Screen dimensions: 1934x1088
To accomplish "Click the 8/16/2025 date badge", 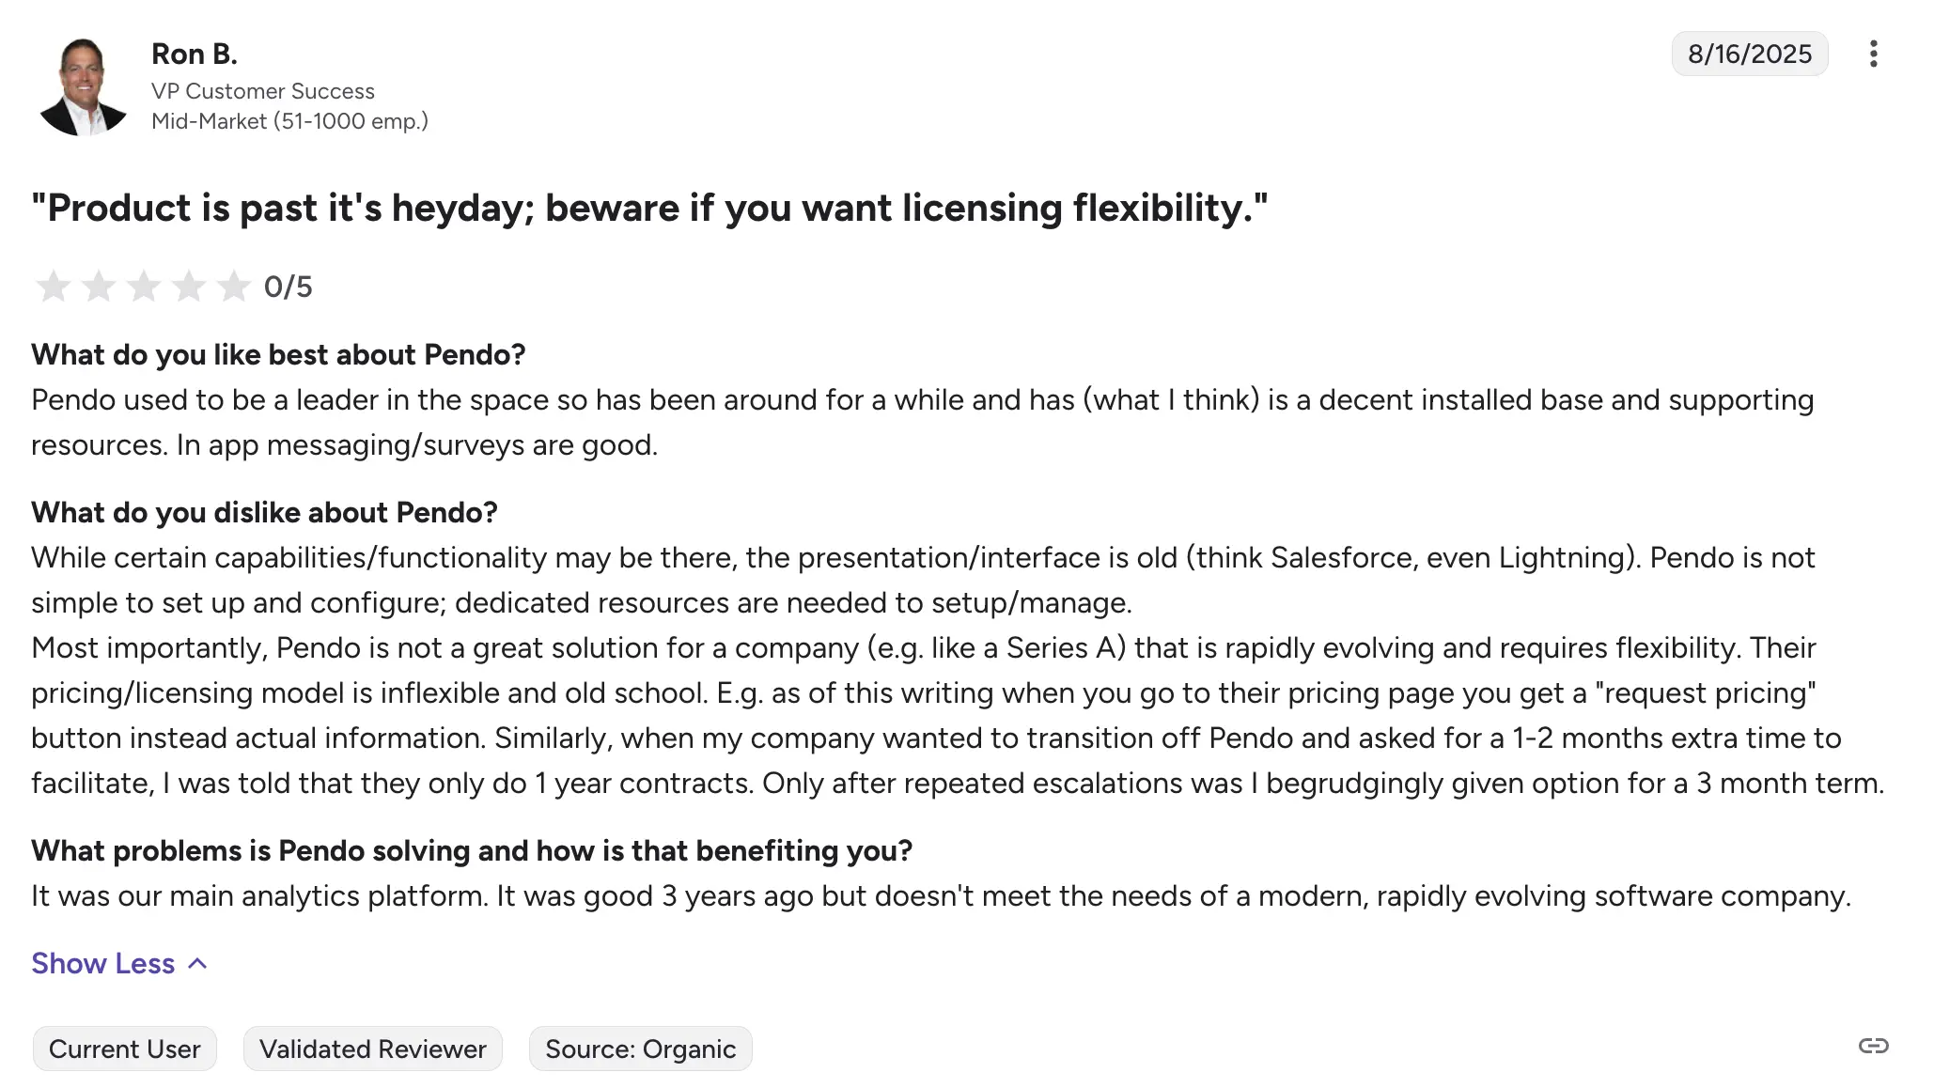I will point(1750,54).
